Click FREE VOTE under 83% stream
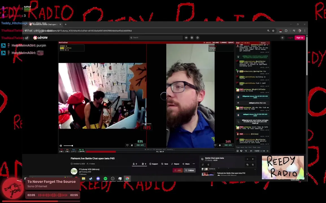Viewport: 326px width, 203px height. 140,145
